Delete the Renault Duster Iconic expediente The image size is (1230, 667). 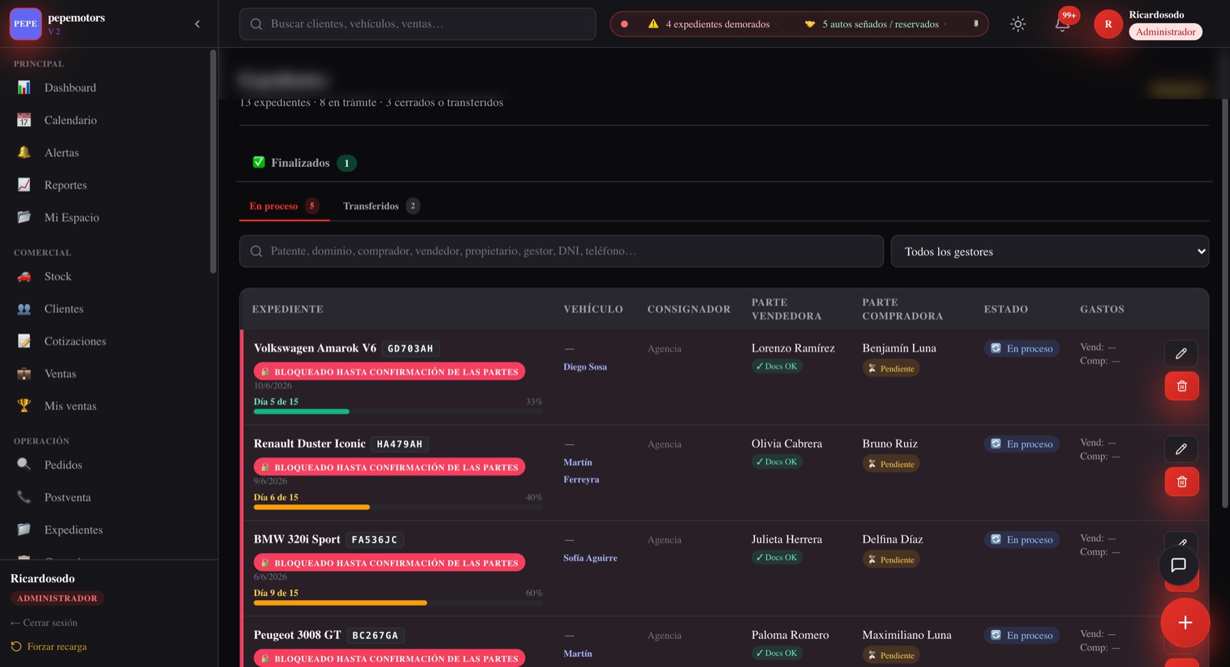pyautogui.click(x=1181, y=482)
